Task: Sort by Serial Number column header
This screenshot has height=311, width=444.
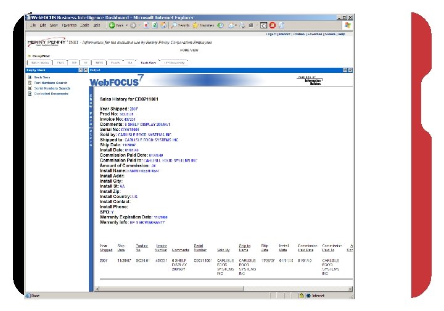Action: point(200,248)
